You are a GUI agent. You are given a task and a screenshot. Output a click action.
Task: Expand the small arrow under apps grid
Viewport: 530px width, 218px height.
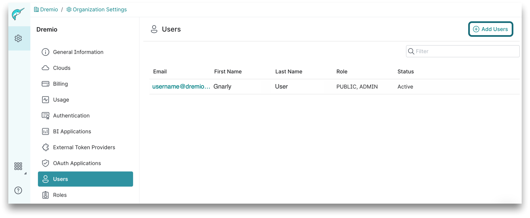coord(26,173)
